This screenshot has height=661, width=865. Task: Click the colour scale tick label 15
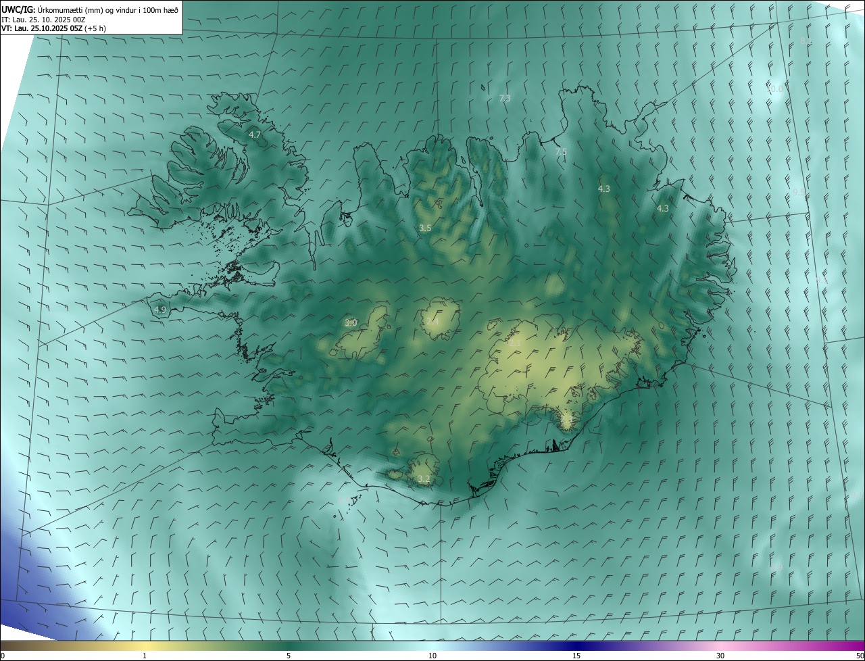pyautogui.click(x=576, y=656)
